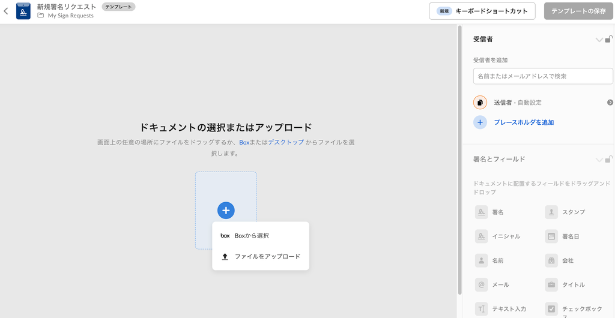Click the テンプレートの保存 button
615x318 pixels.
pyautogui.click(x=578, y=11)
